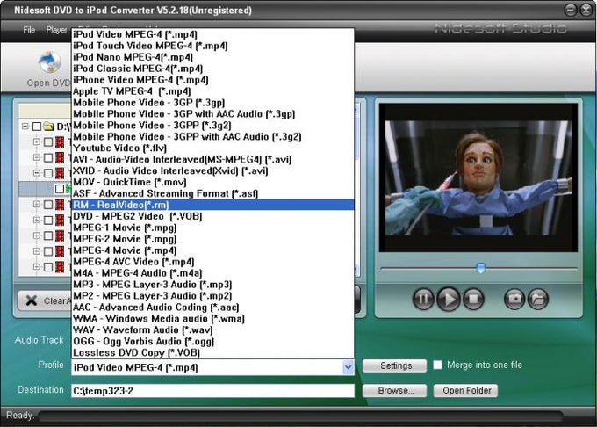This screenshot has height=427, width=597.
Task: Select MPEG-4 Movie (*.mp4)
Action: point(212,250)
